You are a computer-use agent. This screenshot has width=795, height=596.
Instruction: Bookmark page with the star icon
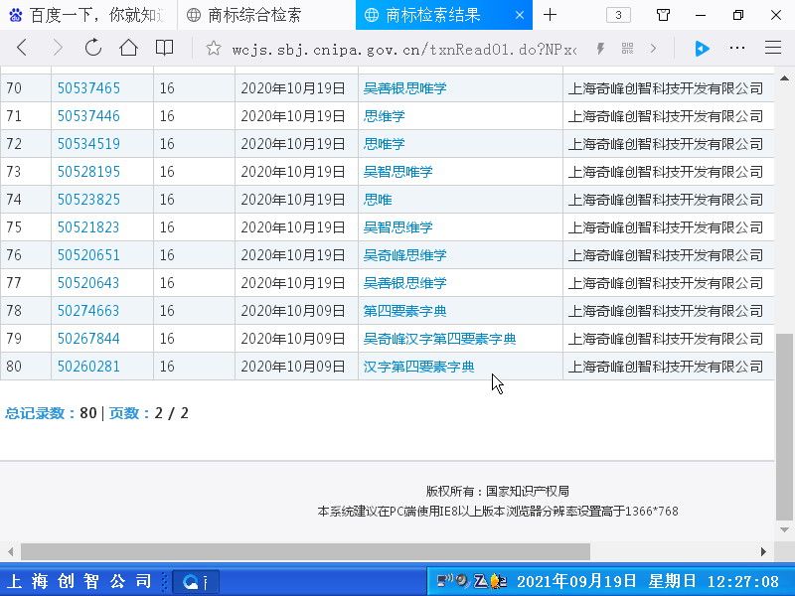click(x=213, y=48)
